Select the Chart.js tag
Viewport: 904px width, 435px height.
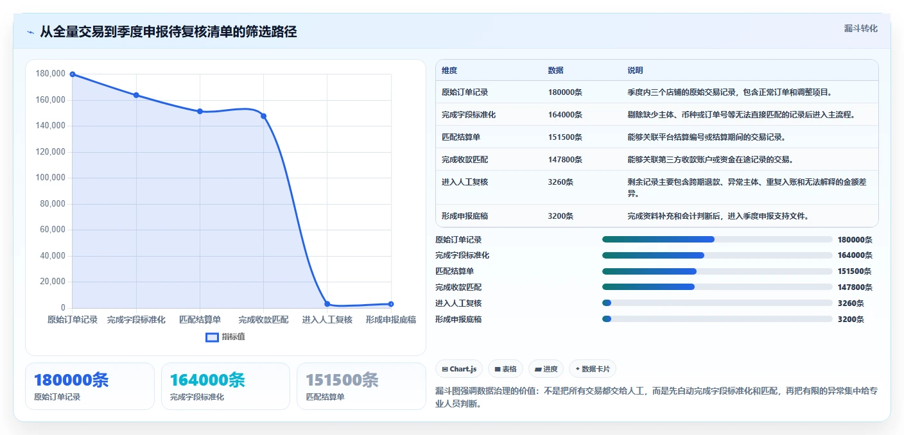459,369
